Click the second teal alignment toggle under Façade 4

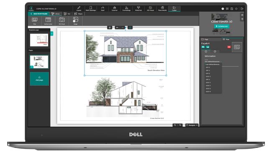(x=208, y=47)
